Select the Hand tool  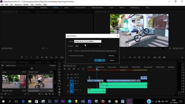tap(59, 92)
